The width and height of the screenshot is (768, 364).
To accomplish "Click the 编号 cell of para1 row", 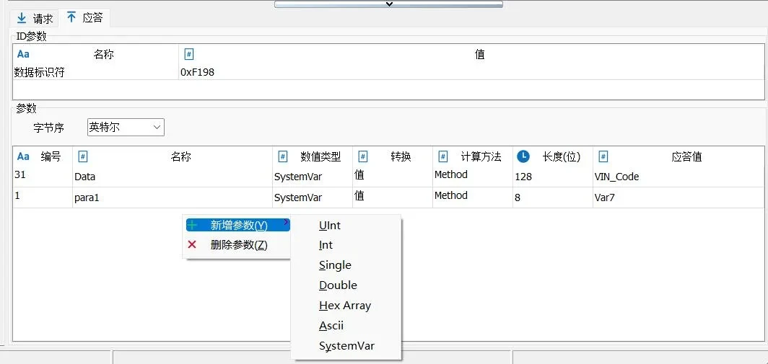I will [43, 197].
